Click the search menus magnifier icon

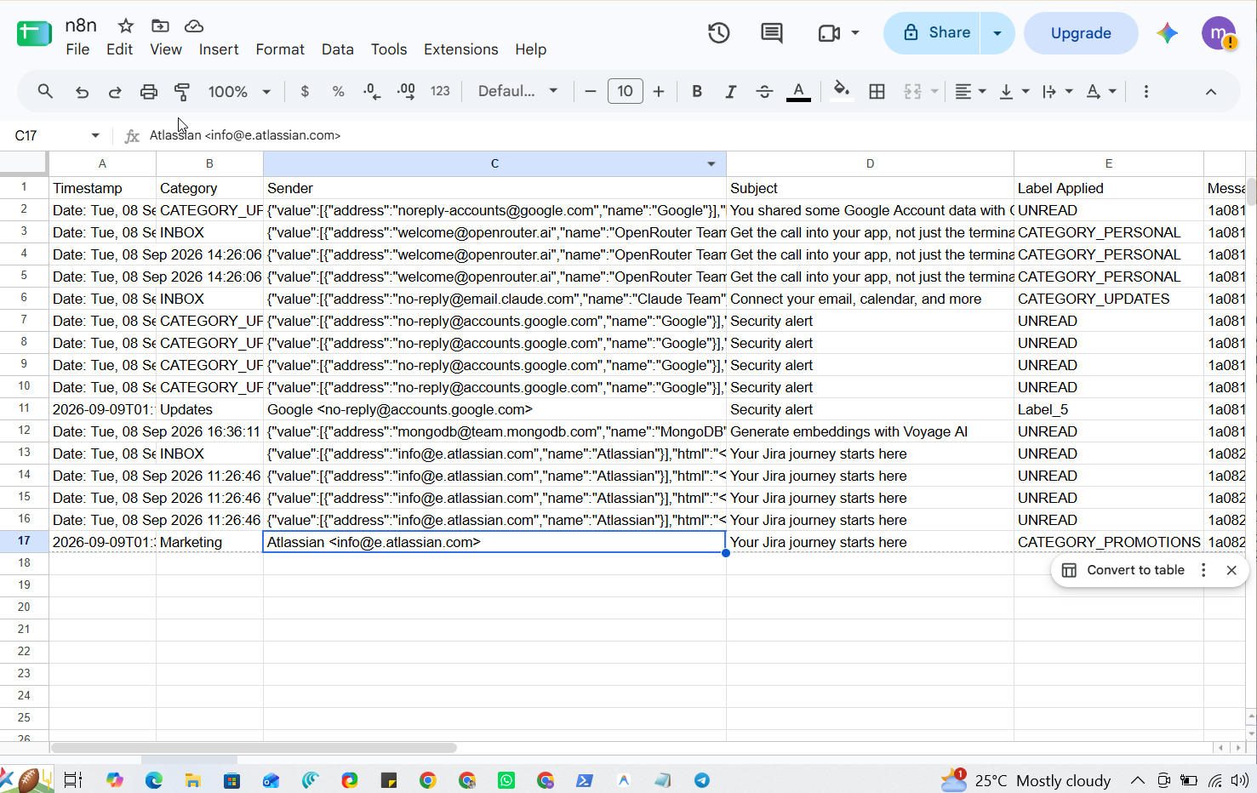click(45, 91)
